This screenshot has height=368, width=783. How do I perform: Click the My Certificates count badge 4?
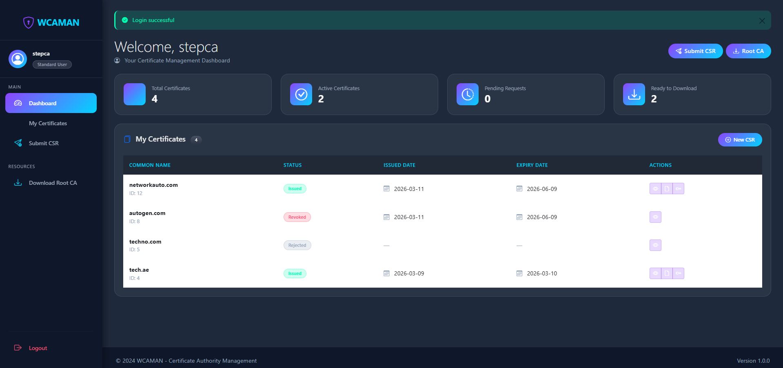[x=196, y=140]
